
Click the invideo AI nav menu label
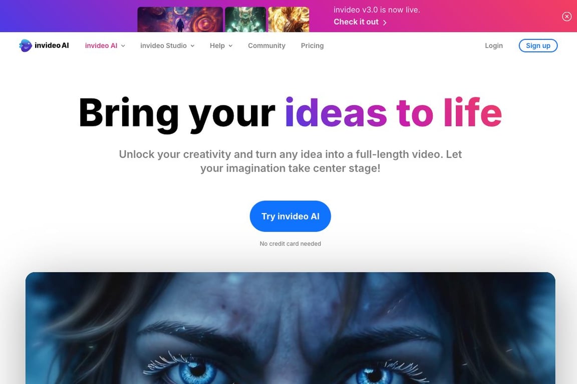[101, 45]
